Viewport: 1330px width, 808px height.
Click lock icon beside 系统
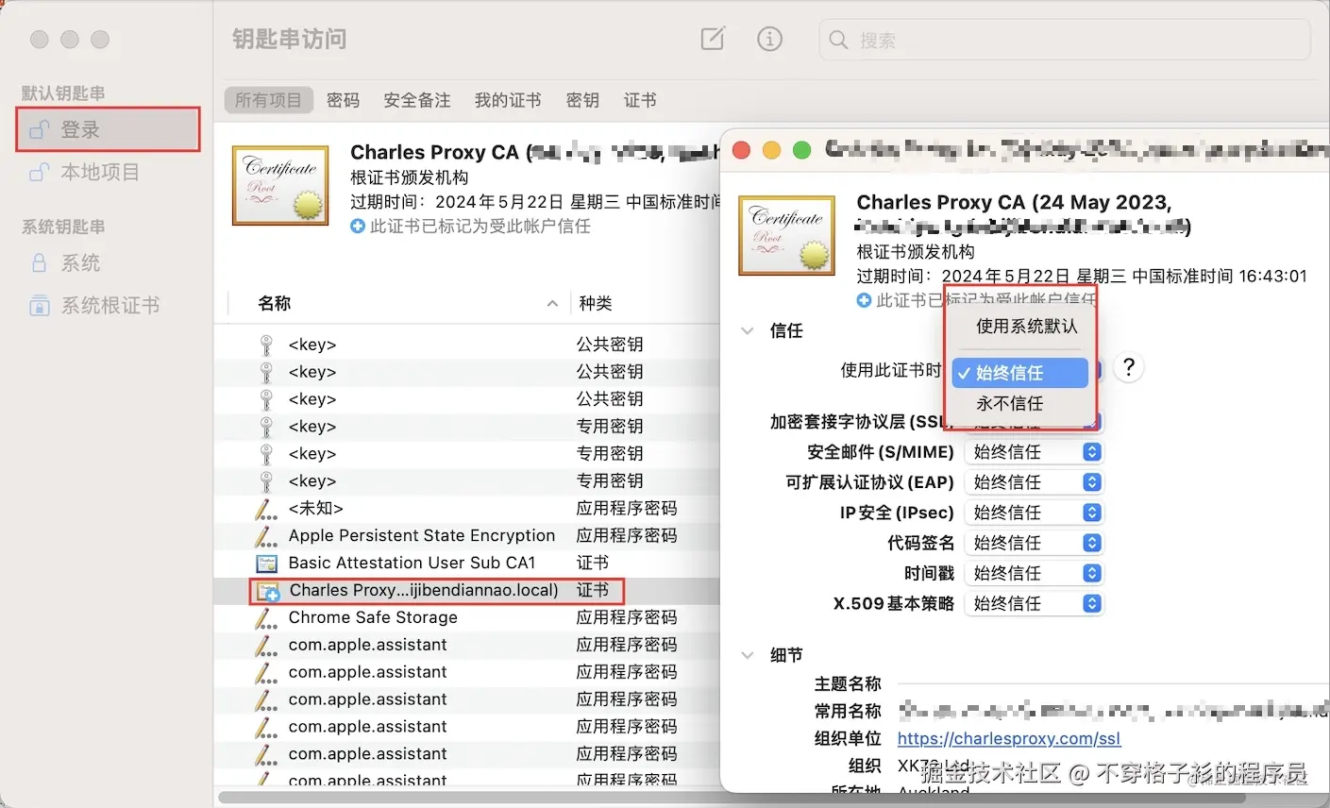coord(39,262)
